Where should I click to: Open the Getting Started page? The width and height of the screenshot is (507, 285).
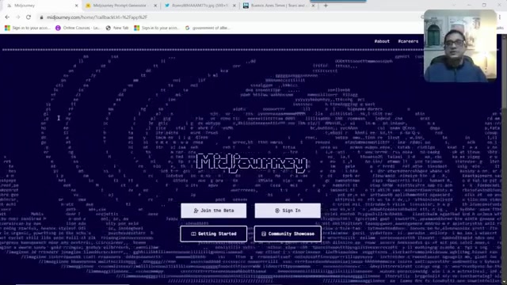click(213, 234)
